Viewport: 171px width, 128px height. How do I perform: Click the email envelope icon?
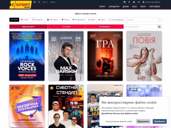point(139,2)
